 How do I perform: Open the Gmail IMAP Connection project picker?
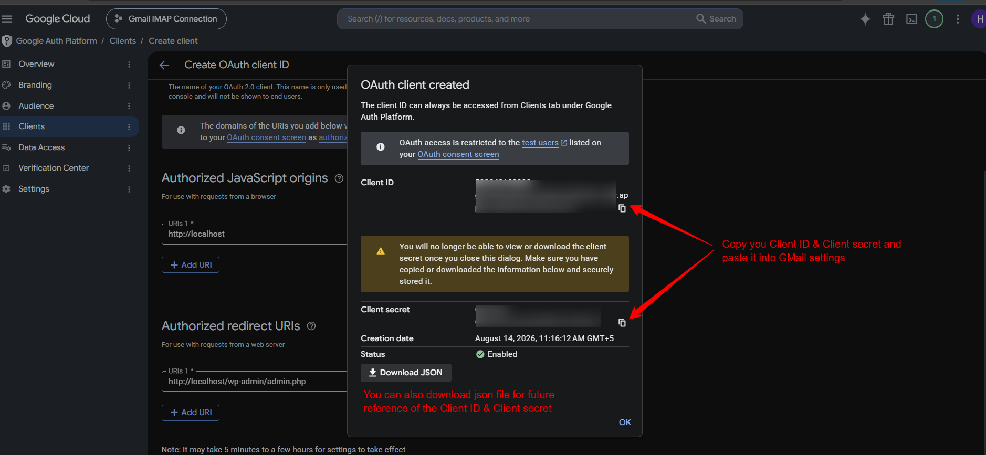click(x=166, y=19)
